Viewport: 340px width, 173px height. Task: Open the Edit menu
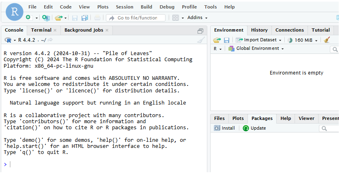tap(48, 7)
